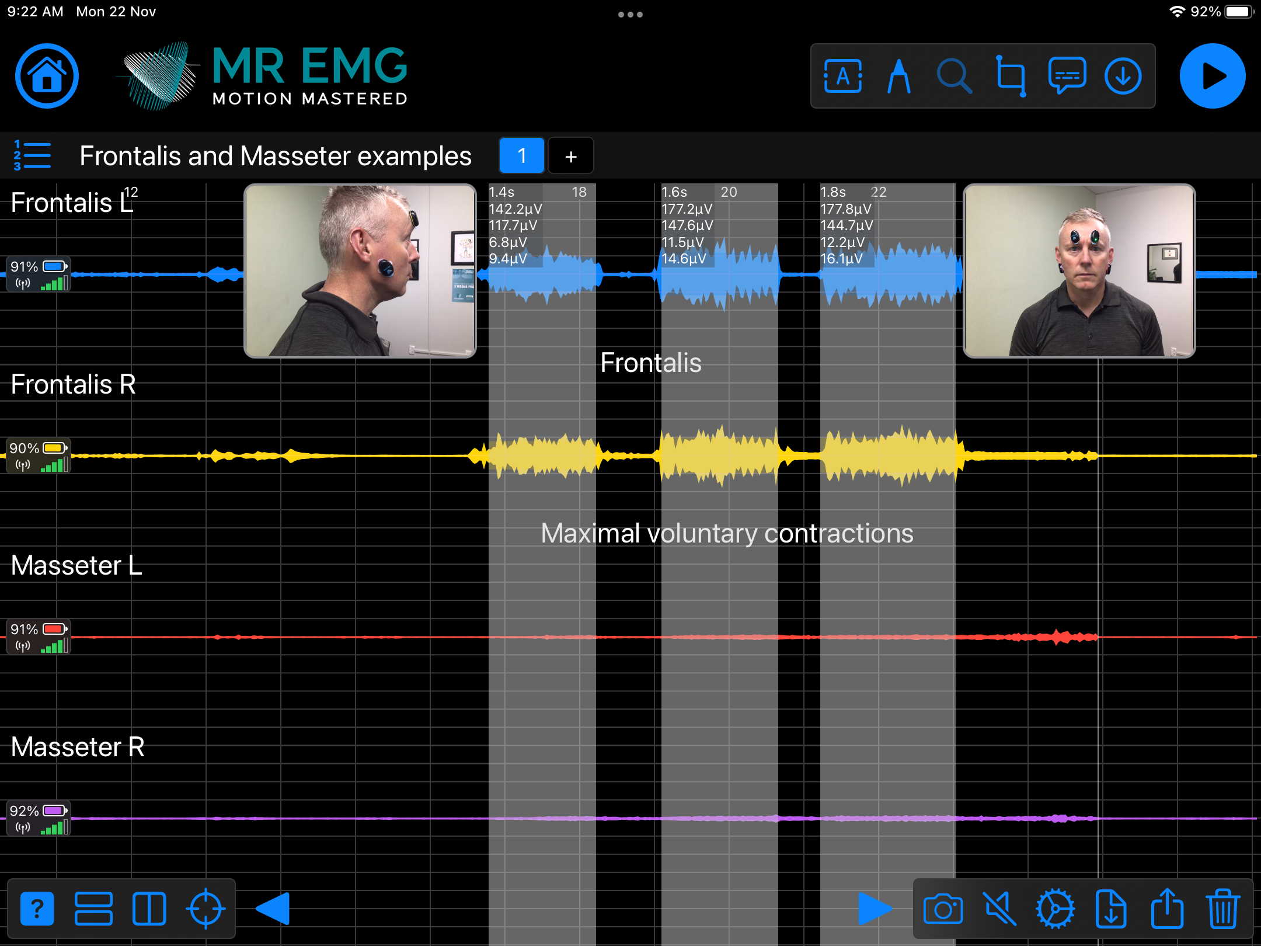Tap the 177.2µV reading
Viewport: 1261px width, 946px height.
687,209
